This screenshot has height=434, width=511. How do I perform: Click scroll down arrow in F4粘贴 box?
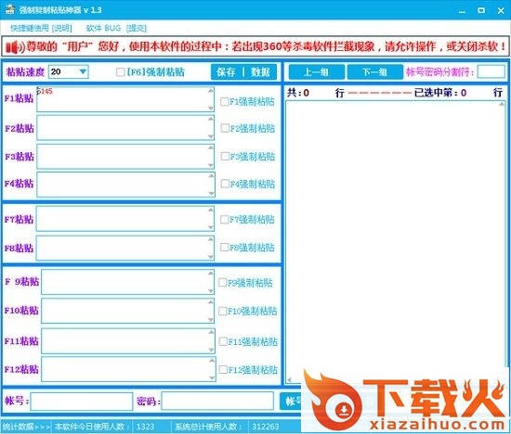[x=211, y=193]
